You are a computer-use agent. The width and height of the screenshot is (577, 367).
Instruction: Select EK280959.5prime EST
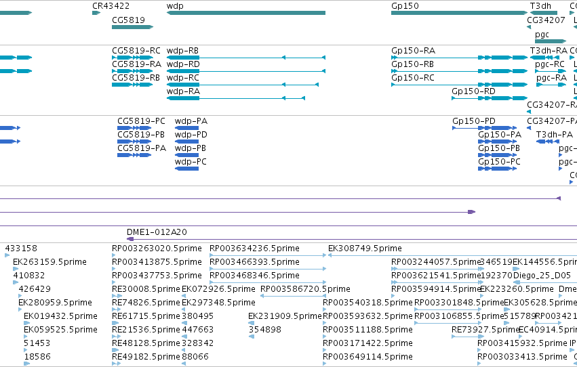pyautogui.click(x=20, y=309)
